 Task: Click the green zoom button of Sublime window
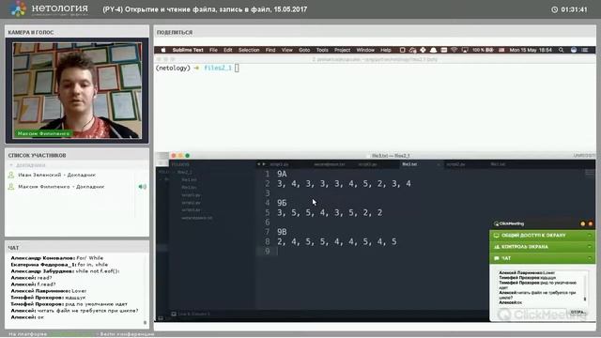(188, 156)
